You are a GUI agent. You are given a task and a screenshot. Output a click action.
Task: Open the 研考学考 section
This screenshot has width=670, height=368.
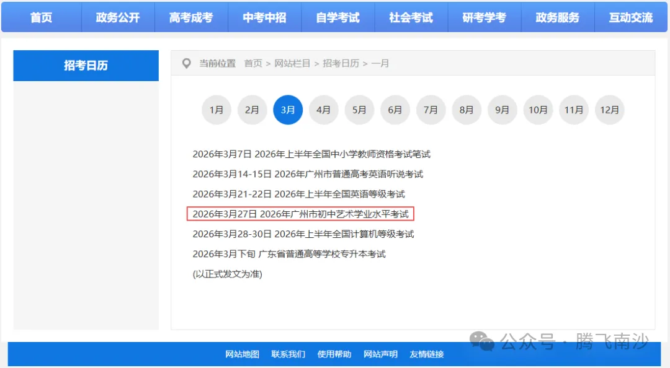(x=485, y=17)
